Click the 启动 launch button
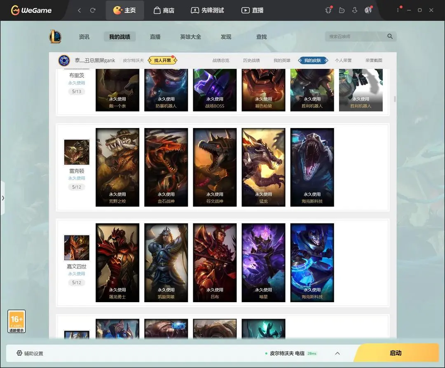The height and width of the screenshot is (368, 445). click(x=396, y=353)
